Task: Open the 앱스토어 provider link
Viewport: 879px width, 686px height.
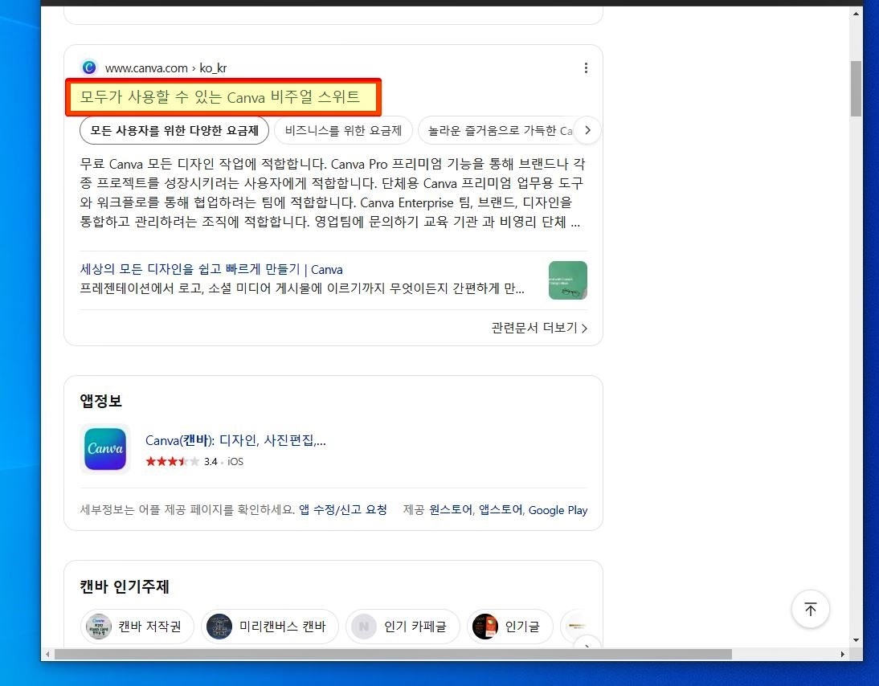Action: tap(500, 509)
